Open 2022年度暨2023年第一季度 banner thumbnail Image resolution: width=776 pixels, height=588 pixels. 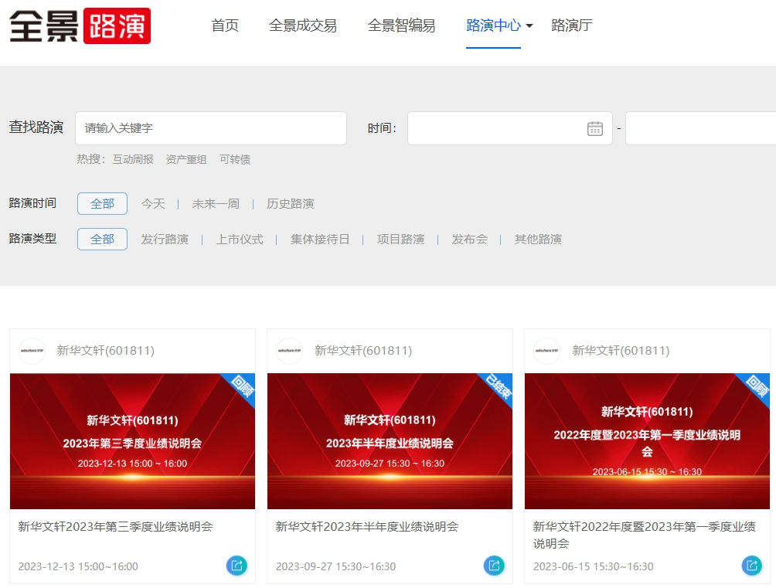(648, 441)
